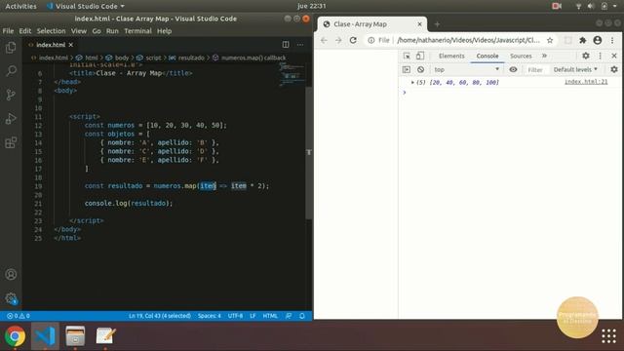
Task: Reload the Clase - Array Map page
Action: click(x=353, y=40)
